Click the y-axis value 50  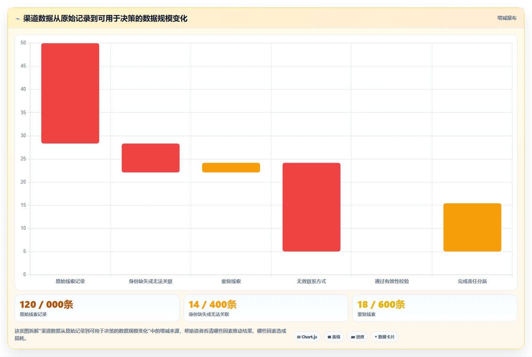pyautogui.click(x=23, y=43)
